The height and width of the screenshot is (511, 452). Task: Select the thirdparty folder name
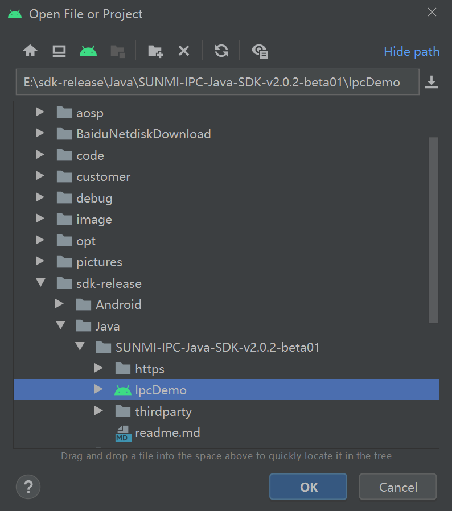click(163, 412)
